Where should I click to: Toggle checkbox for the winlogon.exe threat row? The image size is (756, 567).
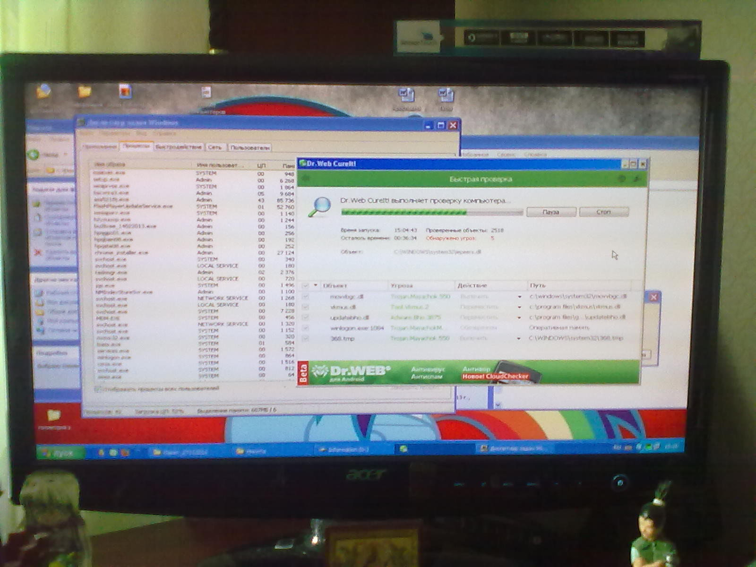(x=305, y=328)
